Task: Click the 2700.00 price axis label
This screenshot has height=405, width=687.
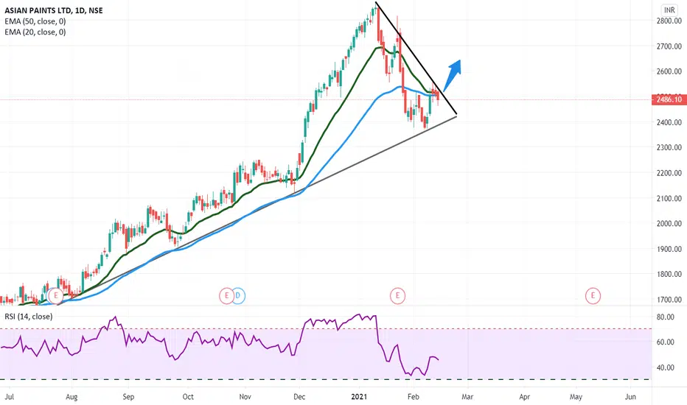Action: point(669,46)
